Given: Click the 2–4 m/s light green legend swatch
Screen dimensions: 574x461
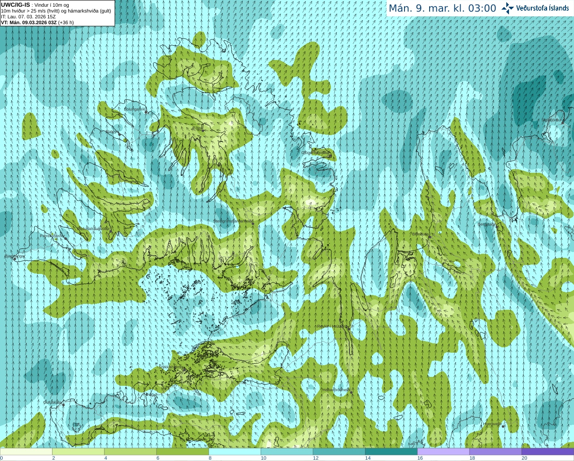Looking at the screenshot, I should click(x=78, y=452).
